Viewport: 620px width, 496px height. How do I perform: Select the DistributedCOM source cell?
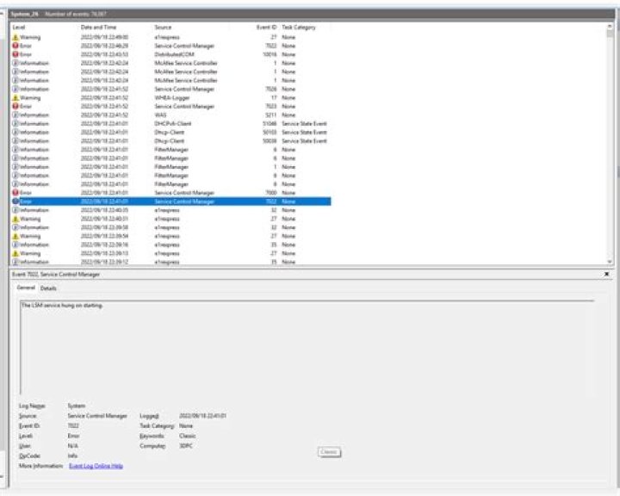pos(174,54)
